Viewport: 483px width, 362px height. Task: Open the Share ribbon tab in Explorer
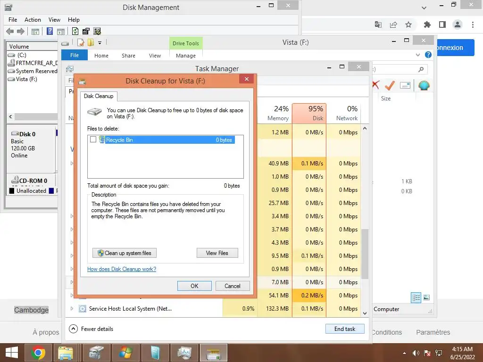pyautogui.click(x=128, y=56)
